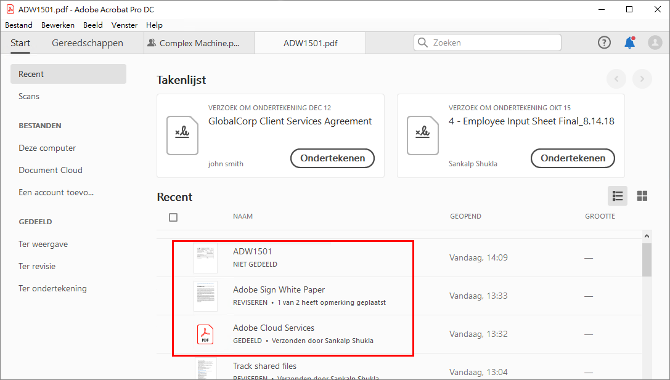The width and height of the screenshot is (670, 380).
Task: Click the recent files scrollbar thumb
Action: [x=647, y=260]
